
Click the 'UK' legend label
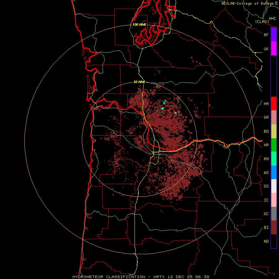tap(266, 49)
